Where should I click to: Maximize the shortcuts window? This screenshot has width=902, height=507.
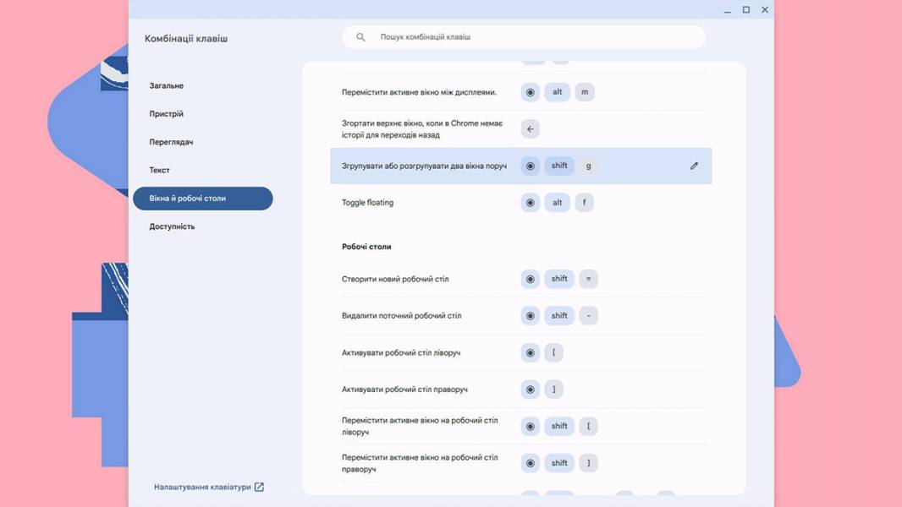tap(746, 10)
